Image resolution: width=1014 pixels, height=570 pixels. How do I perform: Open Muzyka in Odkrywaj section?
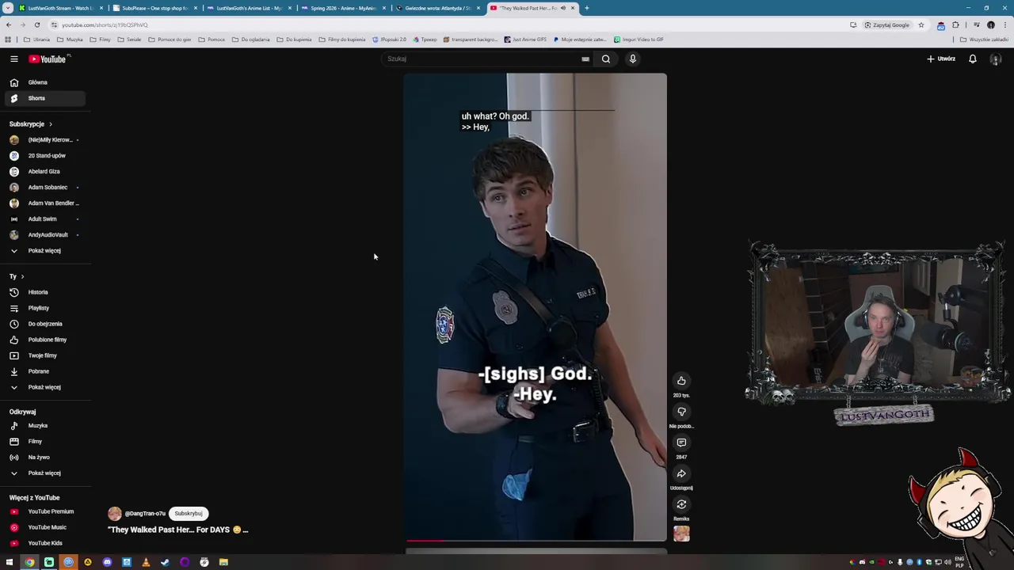(x=44, y=426)
